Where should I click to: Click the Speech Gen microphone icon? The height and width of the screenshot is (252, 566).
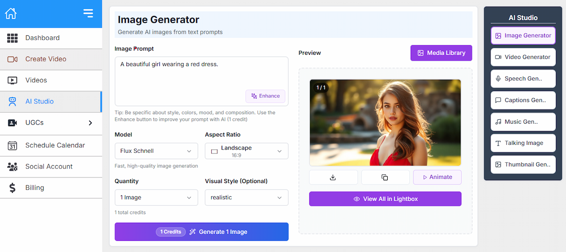pyautogui.click(x=498, y=79)
